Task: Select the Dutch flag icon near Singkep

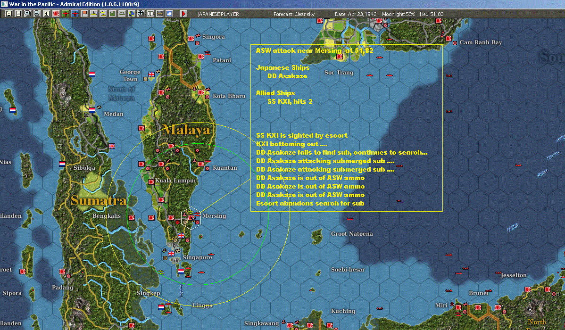Action: [x=161, y=307]
